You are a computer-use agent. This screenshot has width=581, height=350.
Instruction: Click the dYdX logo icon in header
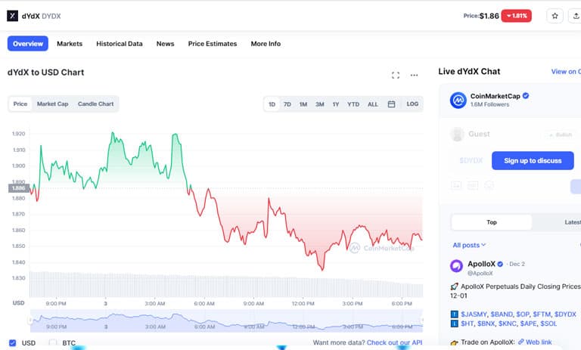pos(12,16)
